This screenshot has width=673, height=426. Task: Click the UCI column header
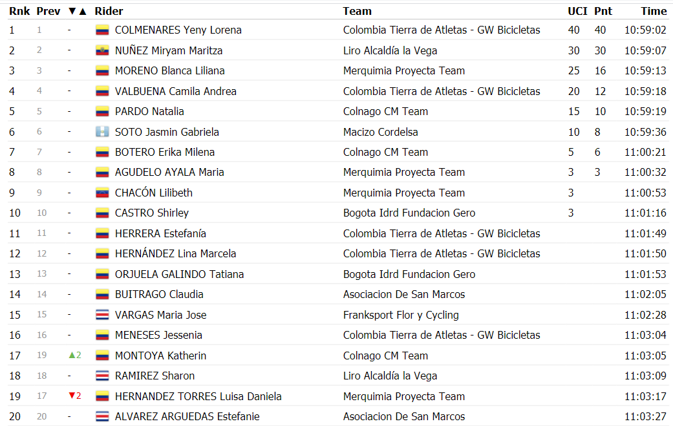tap(577, 11)
